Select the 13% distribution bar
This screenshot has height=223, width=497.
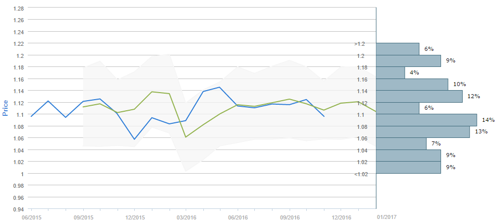(423, 132)
